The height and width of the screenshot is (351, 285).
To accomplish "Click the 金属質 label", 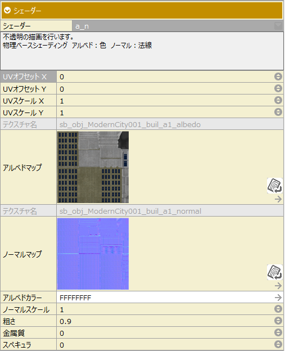I will pyautogui.click(x=13, y=333).
